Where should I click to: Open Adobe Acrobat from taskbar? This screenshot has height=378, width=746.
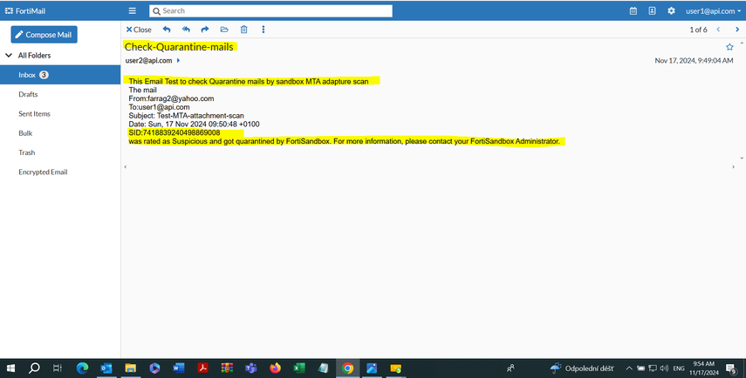point(203,368)
